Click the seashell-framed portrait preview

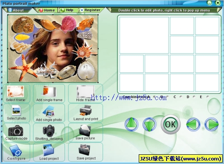pos(53,48)
